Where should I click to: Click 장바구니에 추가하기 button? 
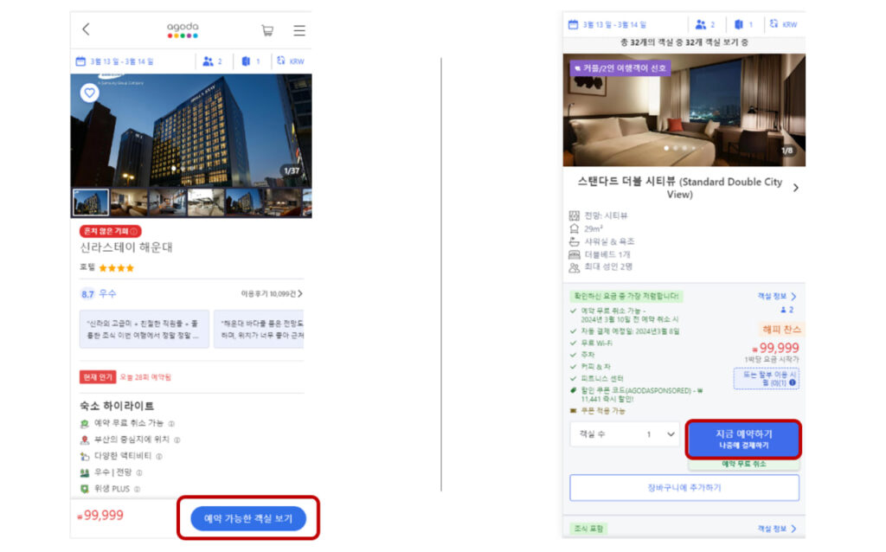point(684,487)
